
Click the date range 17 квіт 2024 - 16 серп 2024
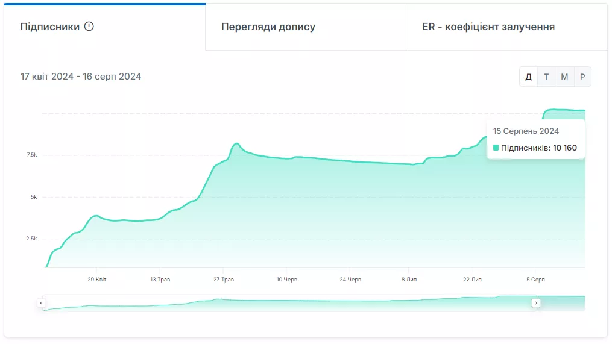(81, 77)
